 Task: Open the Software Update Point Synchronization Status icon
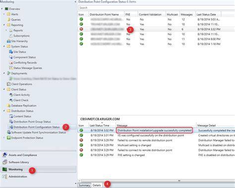pyautogui.click(x=8, y=133)
